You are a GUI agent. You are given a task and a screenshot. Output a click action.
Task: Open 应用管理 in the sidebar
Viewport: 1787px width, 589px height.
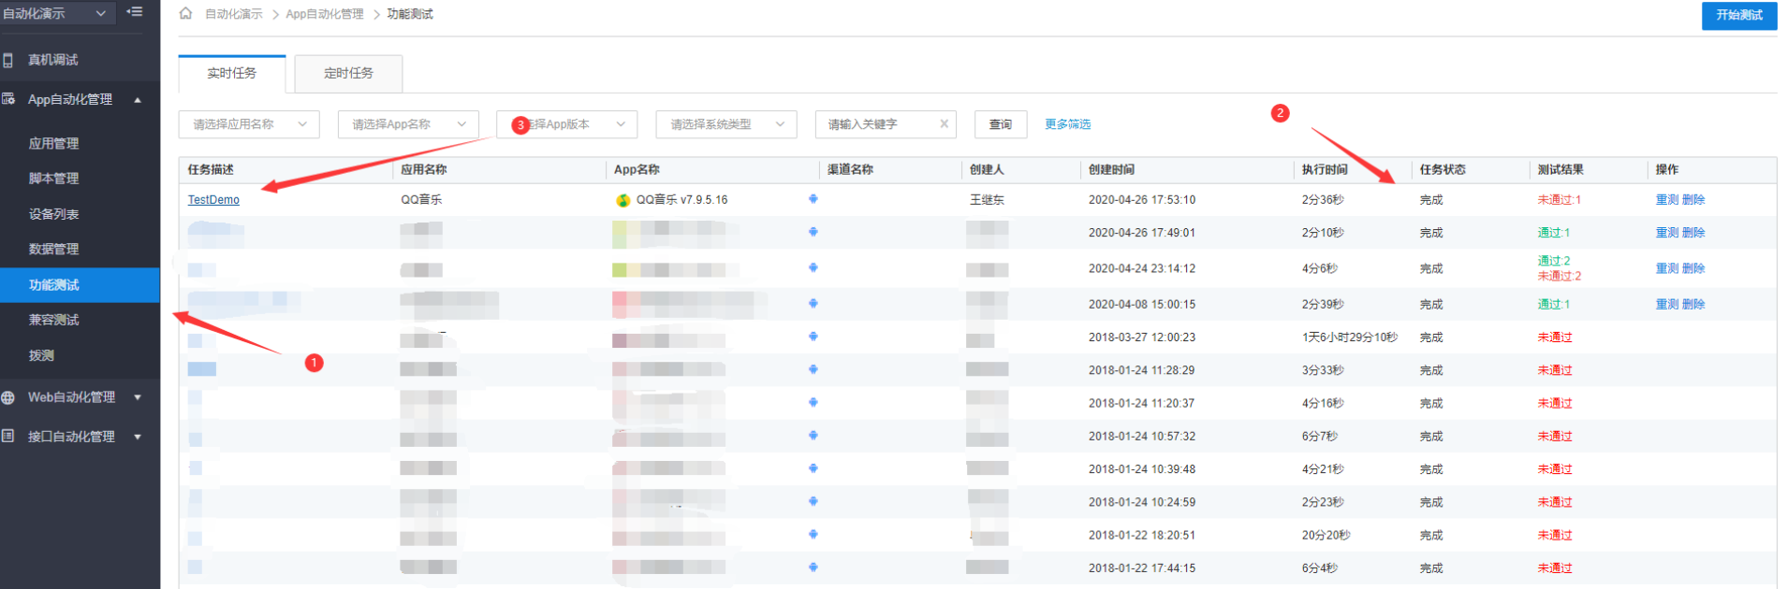pos(53,144)
